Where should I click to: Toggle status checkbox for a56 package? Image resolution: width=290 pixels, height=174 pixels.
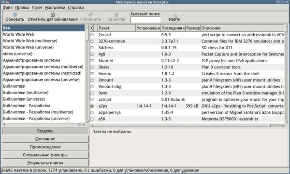(x=92, y=119)
